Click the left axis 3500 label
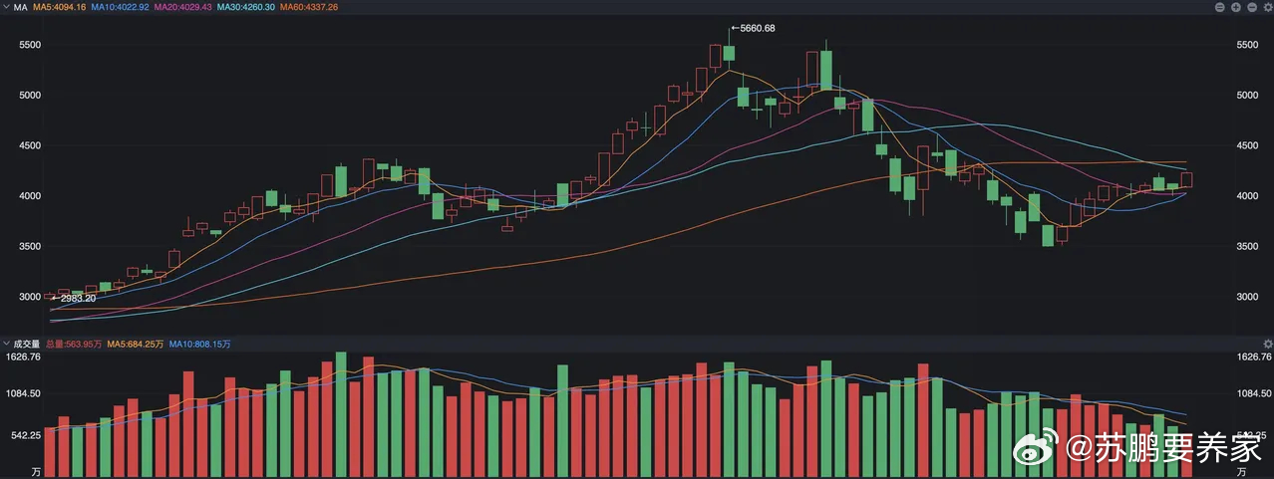The width and height of the screenshot is (1274, 479). pos(30,247)
